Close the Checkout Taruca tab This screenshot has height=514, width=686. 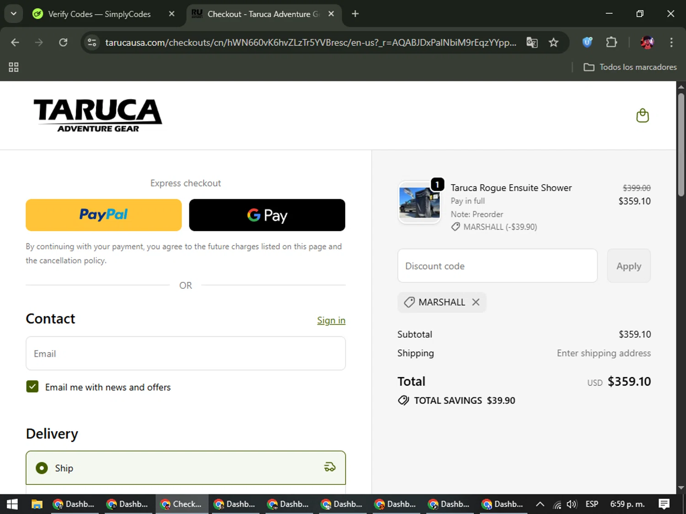click(x=331, y=14)
